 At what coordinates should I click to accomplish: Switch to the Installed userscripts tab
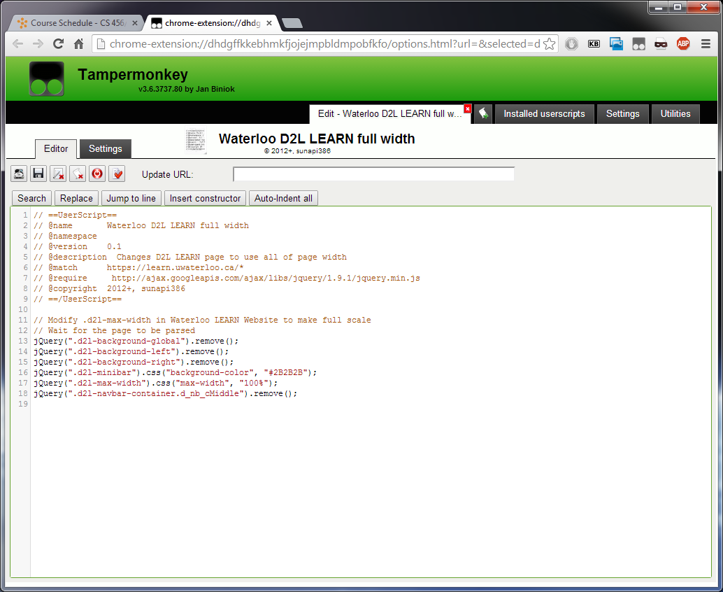pos(544,114)
